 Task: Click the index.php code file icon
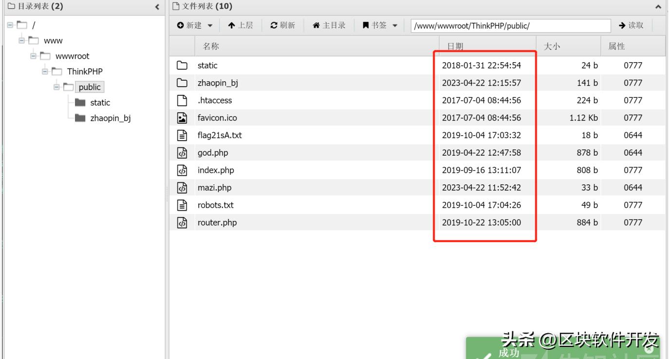click(182, 170)
